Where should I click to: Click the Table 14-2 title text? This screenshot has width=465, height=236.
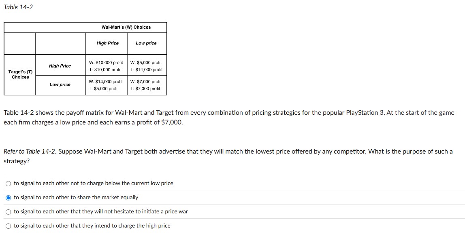pyautogui.click(x=18, y=7)
